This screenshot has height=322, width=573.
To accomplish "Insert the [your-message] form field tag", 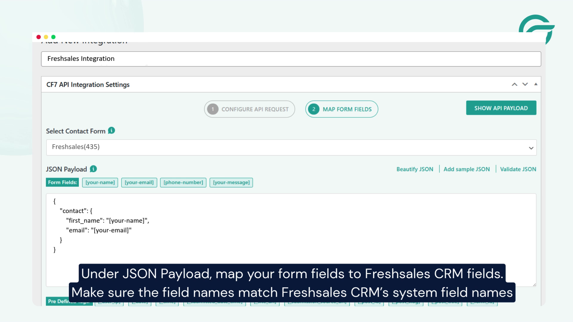I will pyautogui.click(x=231, y=182).
